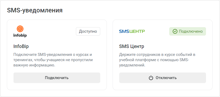Viewport: 220px width, 97px height.
Task: Click the blue SMS part of logo
Action: [x=124, y=31]
